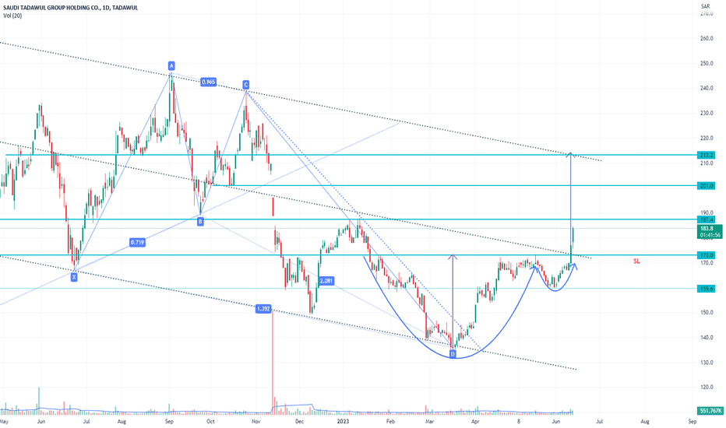The height and width of the screenshot is (428, 726).
Task: Click the 183.8 current price tag
Action: coord(709,229)
